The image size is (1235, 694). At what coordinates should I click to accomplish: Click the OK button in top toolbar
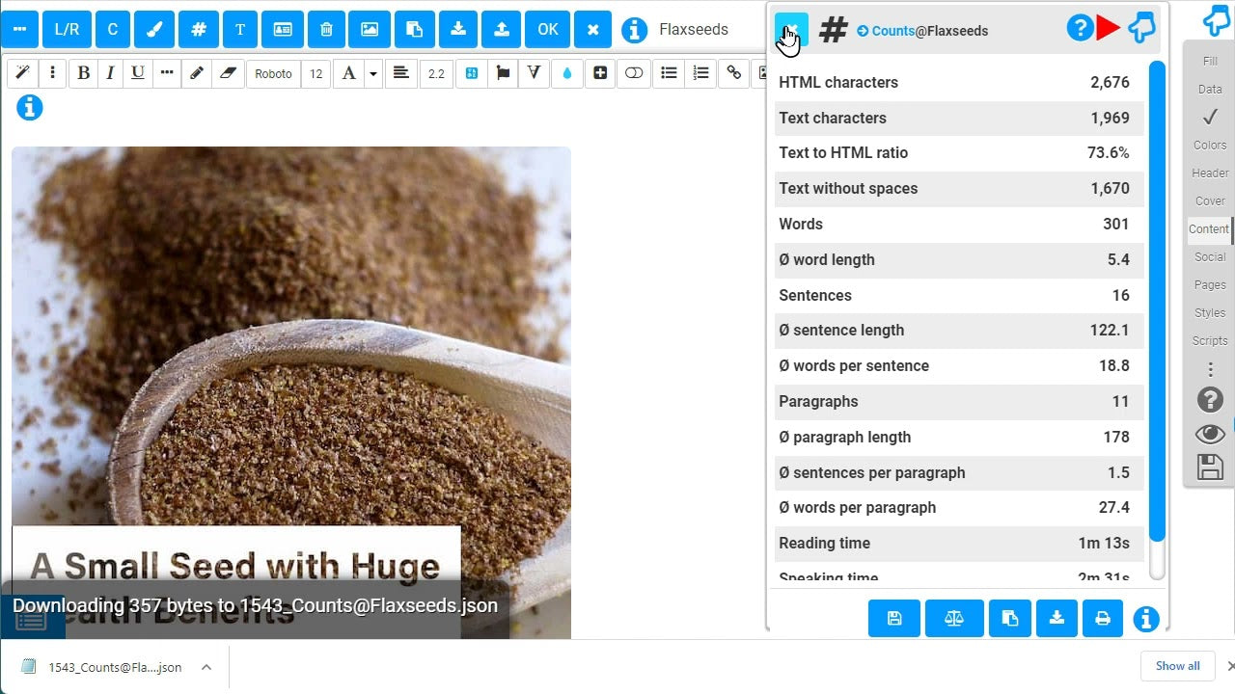tap(548, 29)
